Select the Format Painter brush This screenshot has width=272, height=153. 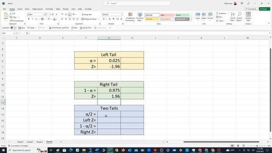(17, 21)
